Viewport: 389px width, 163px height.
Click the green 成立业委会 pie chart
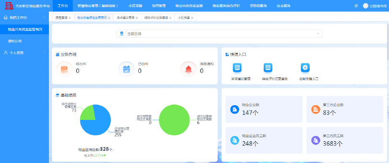[x=174, y=120]
